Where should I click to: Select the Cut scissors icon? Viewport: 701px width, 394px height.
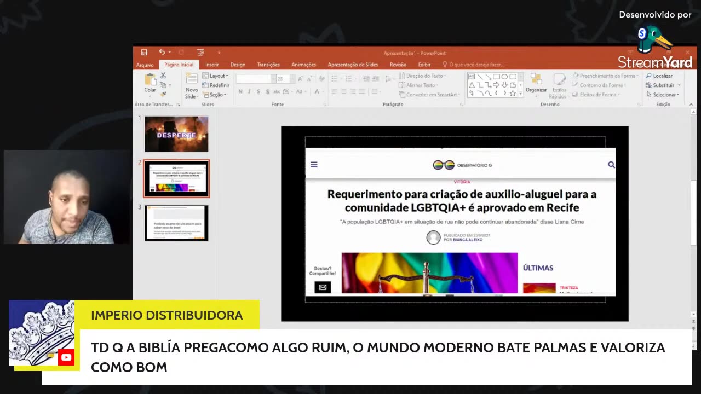click(x=163, y=76)
